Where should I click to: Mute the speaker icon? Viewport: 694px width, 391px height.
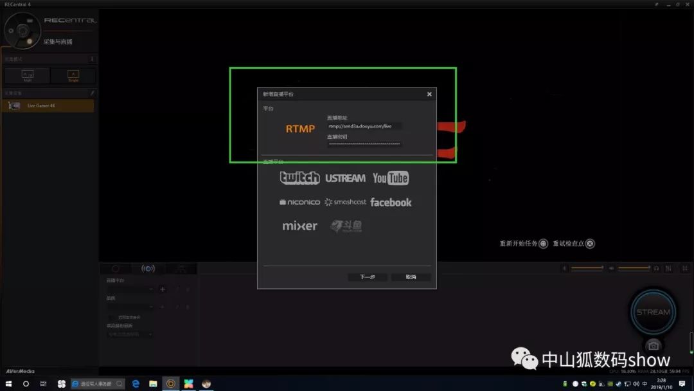coord(611,268)
